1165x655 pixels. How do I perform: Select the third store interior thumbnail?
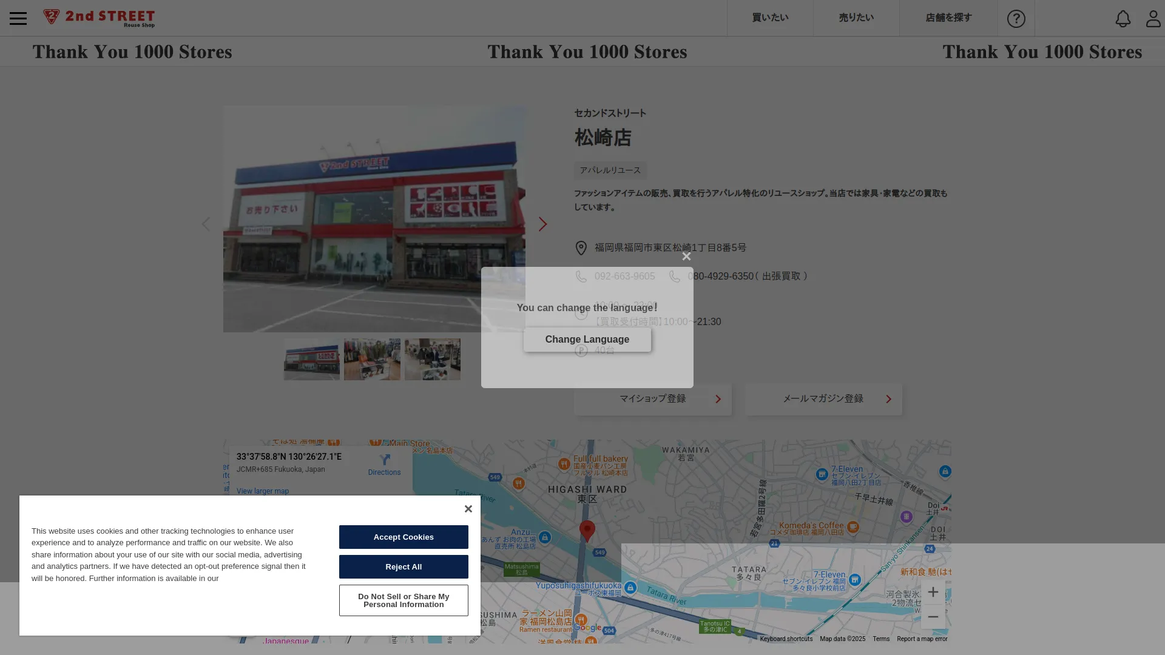(x=433, y=359)
